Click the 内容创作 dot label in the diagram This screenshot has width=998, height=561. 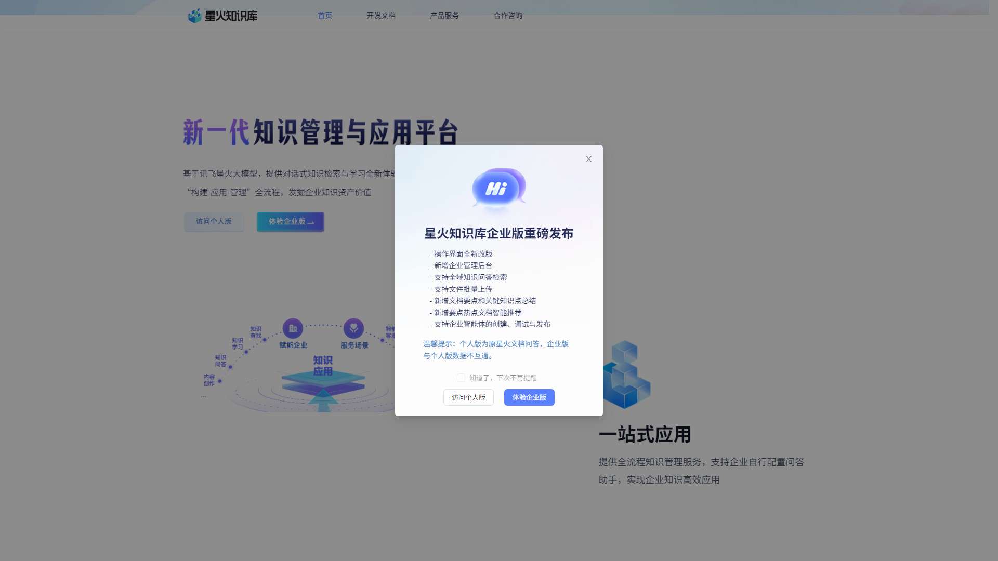pyautogui.click(x=209, y=380)
